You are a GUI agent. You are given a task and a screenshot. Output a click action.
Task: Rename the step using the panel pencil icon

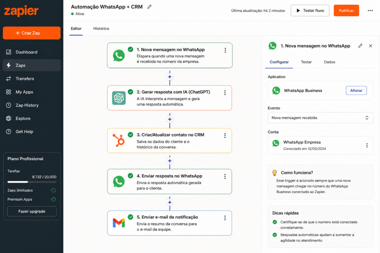pyautogui.click(x=360, y=46)
